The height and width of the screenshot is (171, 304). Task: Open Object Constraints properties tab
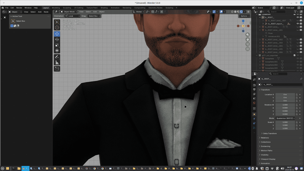(x=255, y=123)
